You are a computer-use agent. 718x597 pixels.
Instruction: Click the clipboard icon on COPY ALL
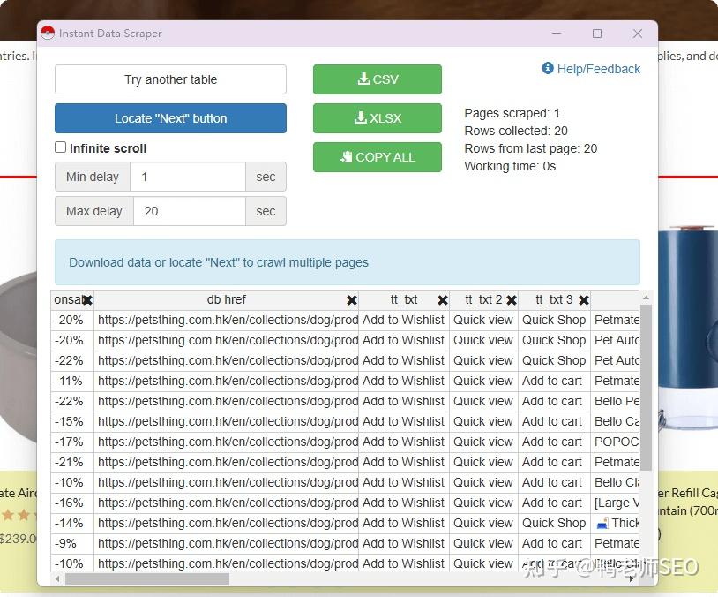tap(345, 157)
